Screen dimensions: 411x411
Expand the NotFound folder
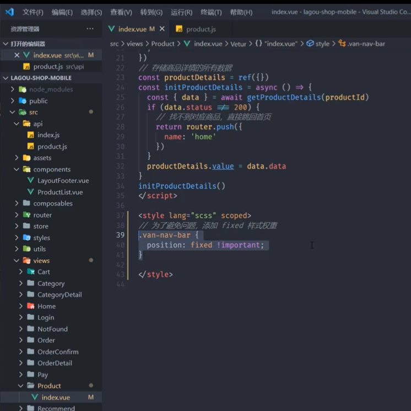51,329
